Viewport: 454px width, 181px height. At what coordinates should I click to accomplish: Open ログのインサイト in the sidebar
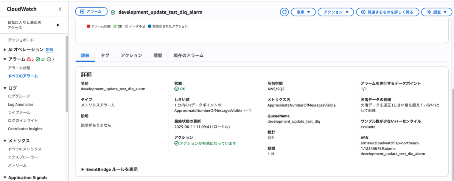pyautogui.click(x=23, y=121)
